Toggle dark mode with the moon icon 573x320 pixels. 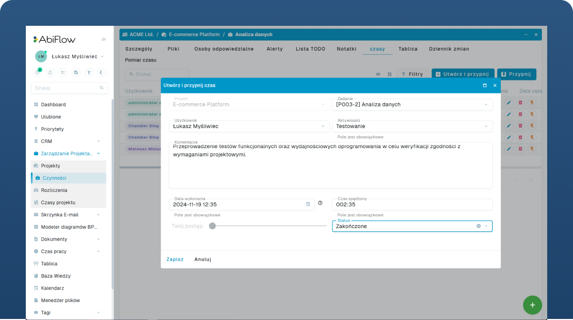[102, 73]
